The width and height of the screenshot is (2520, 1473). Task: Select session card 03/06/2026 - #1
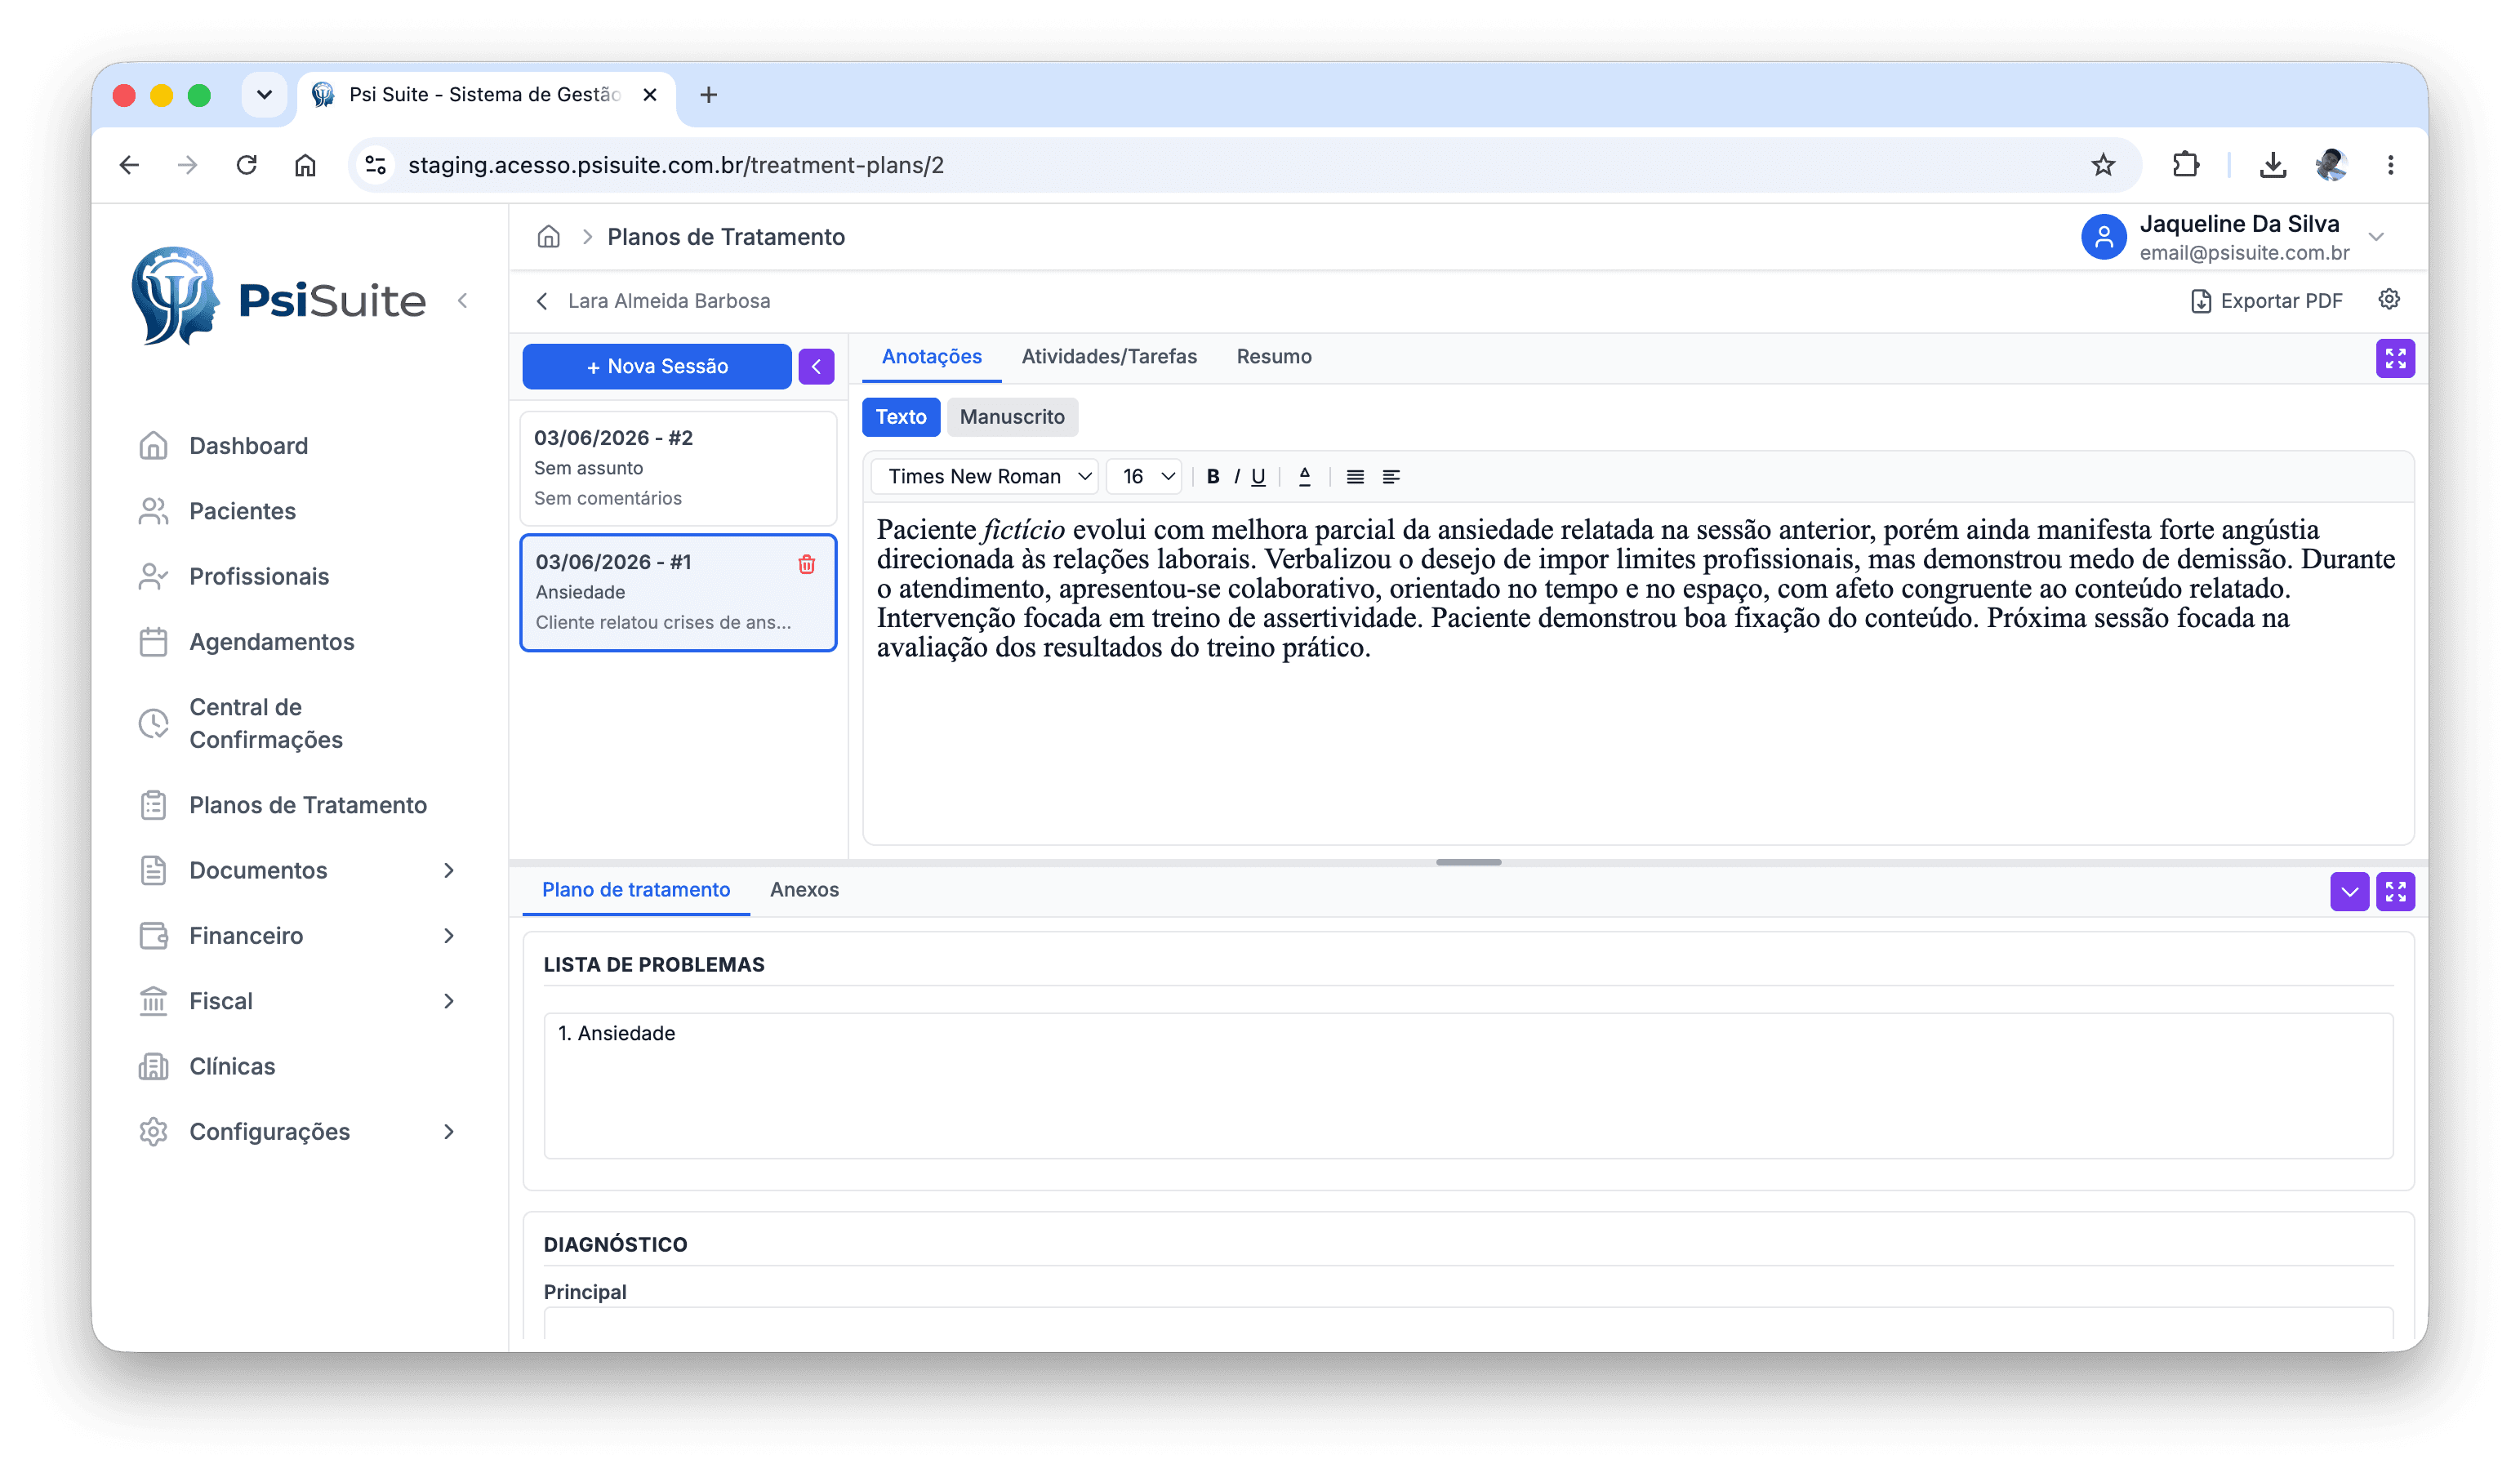(x=678, y=592)
